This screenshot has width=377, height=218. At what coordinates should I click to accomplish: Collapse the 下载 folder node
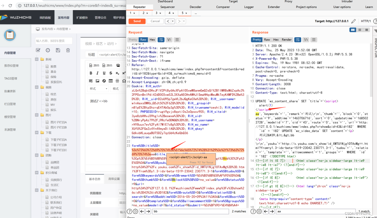(x=37, y=133)
